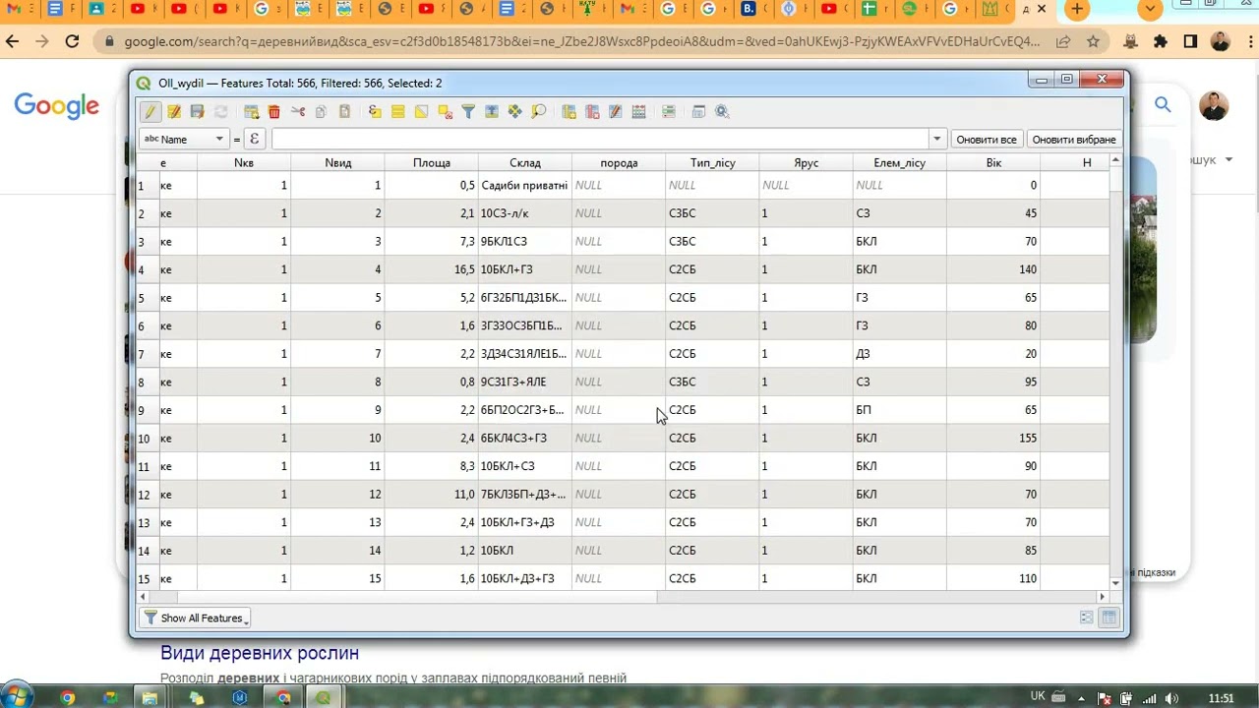Click the taskbar clock 11:51
1259x708 pixels.
(x=1221, y=698)
